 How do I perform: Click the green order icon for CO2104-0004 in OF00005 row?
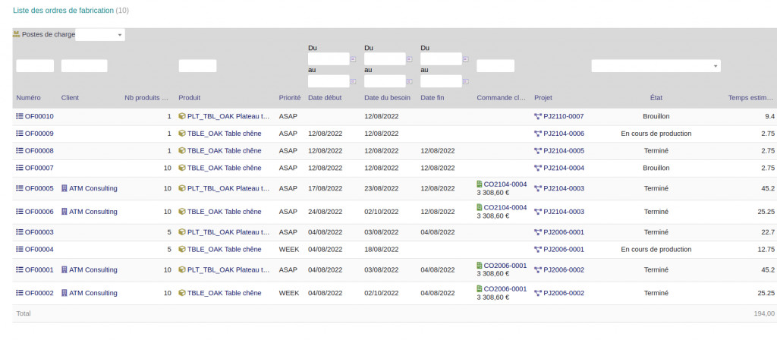pos(480,184)
